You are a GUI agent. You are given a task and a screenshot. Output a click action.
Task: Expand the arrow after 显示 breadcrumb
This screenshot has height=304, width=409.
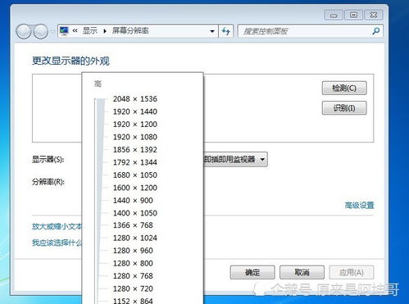coord(105,31)
